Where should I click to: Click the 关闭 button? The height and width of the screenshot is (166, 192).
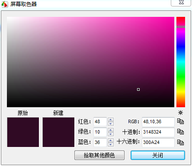158,155
